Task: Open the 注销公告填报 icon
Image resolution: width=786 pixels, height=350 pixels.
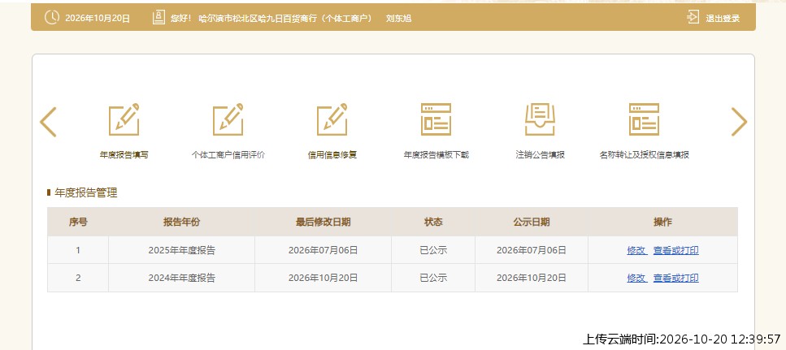Action: (x=540, y=119)
